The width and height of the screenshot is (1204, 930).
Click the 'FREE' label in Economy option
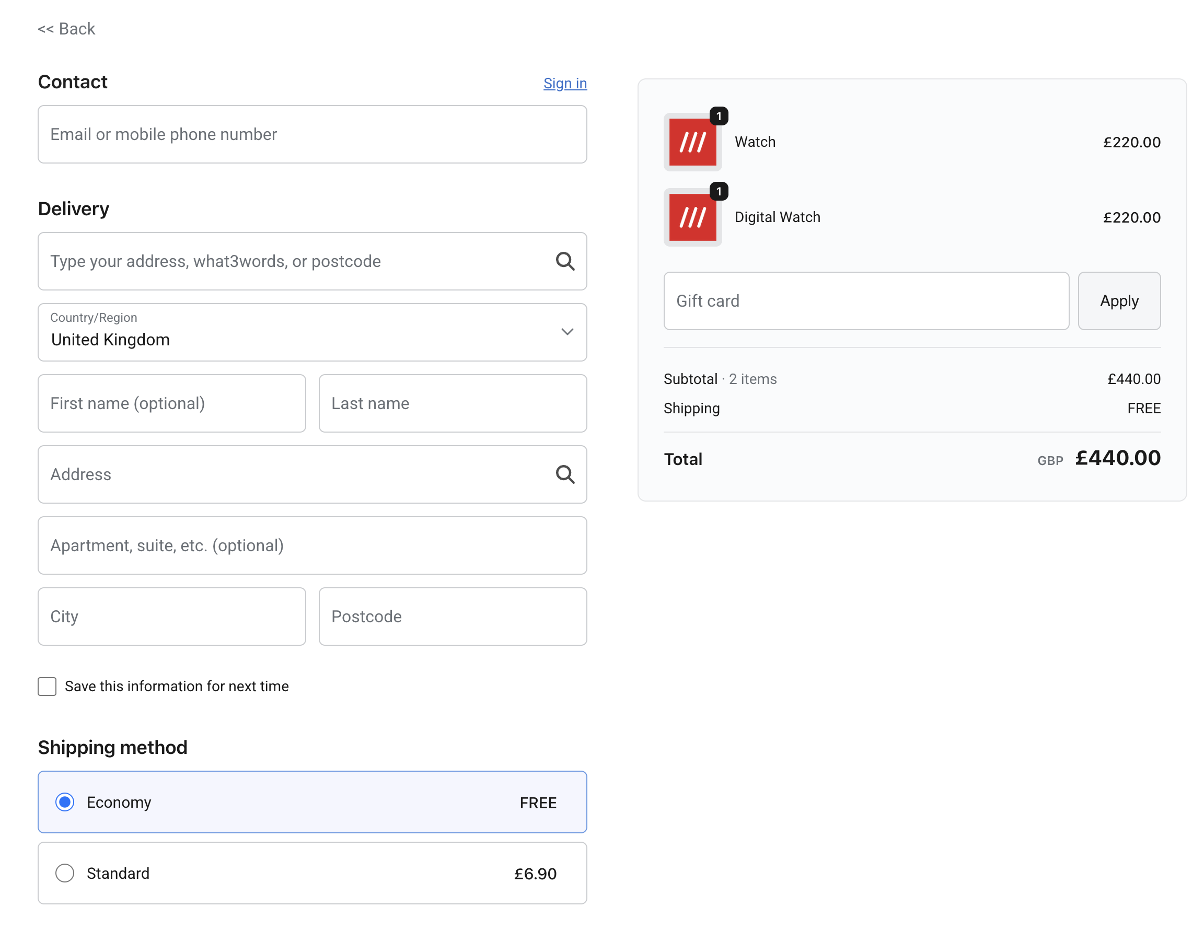click(x=538, y=803)
